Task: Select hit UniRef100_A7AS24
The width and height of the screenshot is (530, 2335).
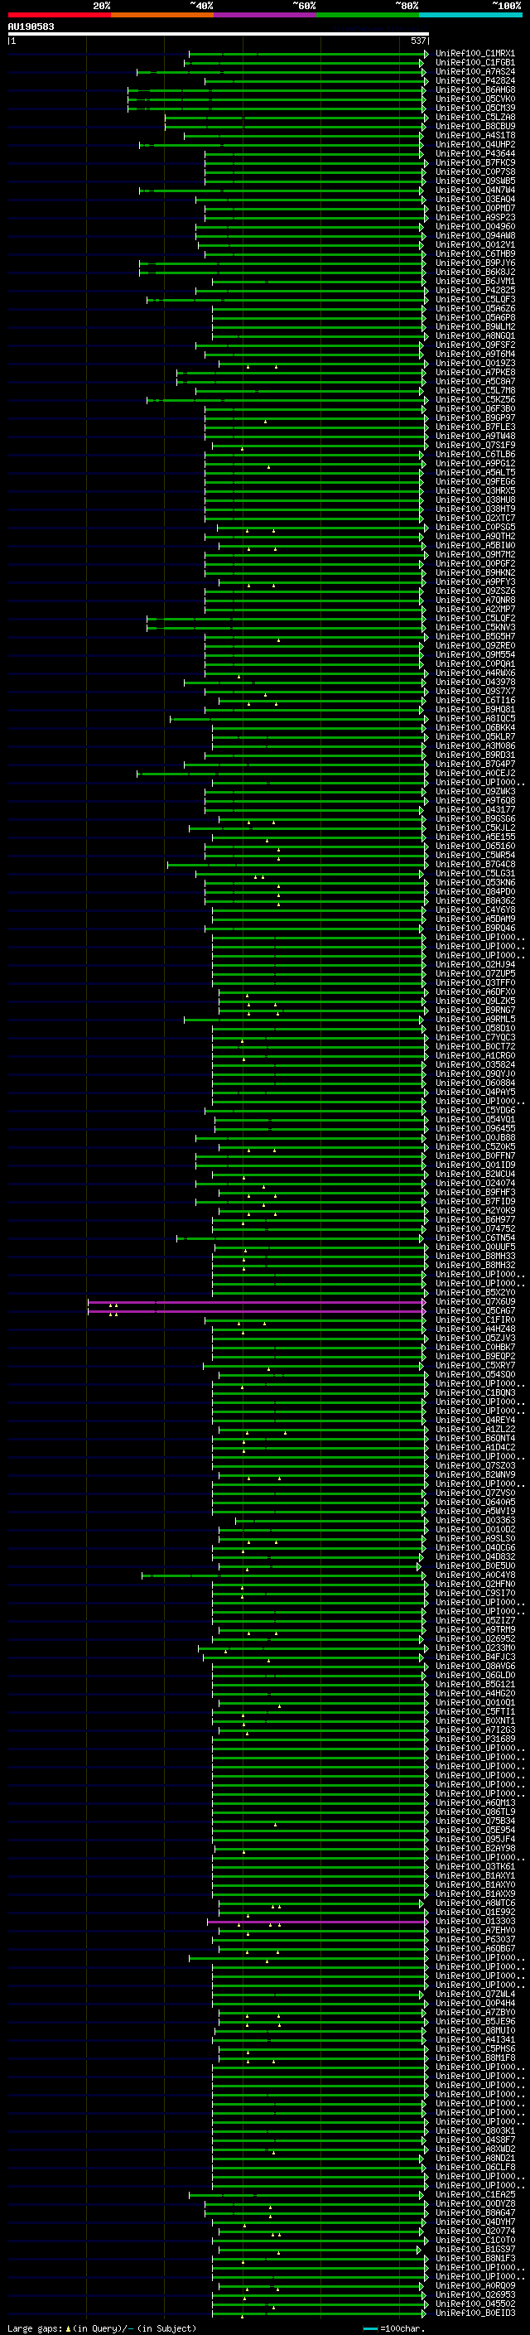Action: [x=475, y=71]
